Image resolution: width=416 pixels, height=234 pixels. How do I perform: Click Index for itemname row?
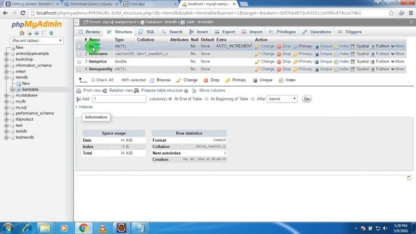point(341,54)
